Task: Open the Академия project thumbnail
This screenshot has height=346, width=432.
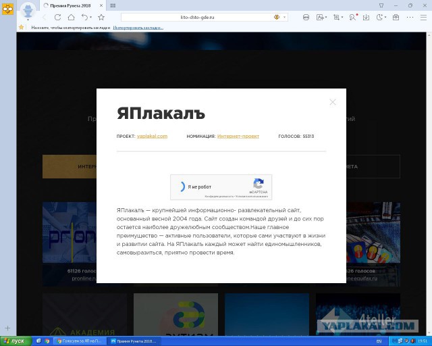Action: pyautogui.click(x=84, y=314)
